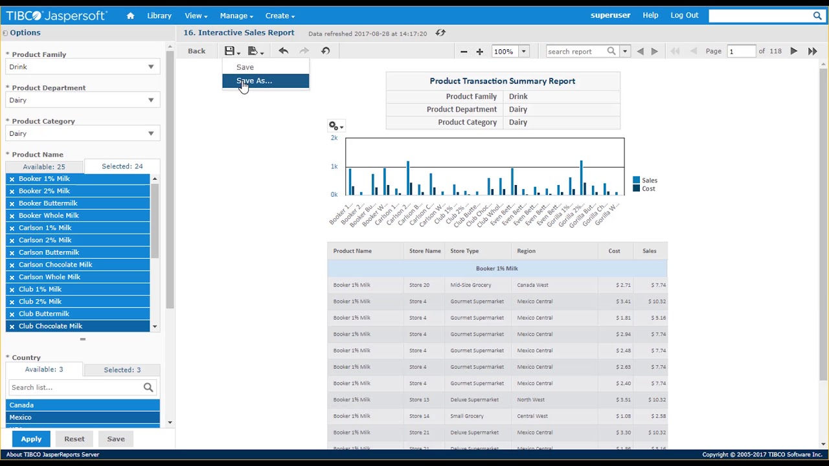The image size is (829, 466).
Task: Open the Create menu
Action: [280, 16]
